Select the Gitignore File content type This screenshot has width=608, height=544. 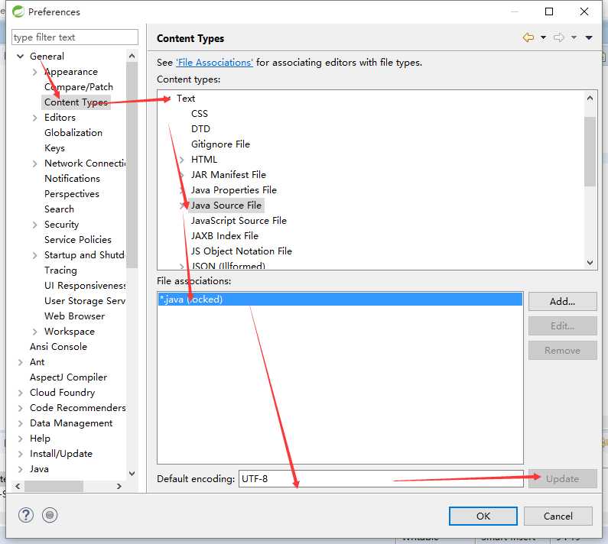pyautogui.click(x=220, y=144)
